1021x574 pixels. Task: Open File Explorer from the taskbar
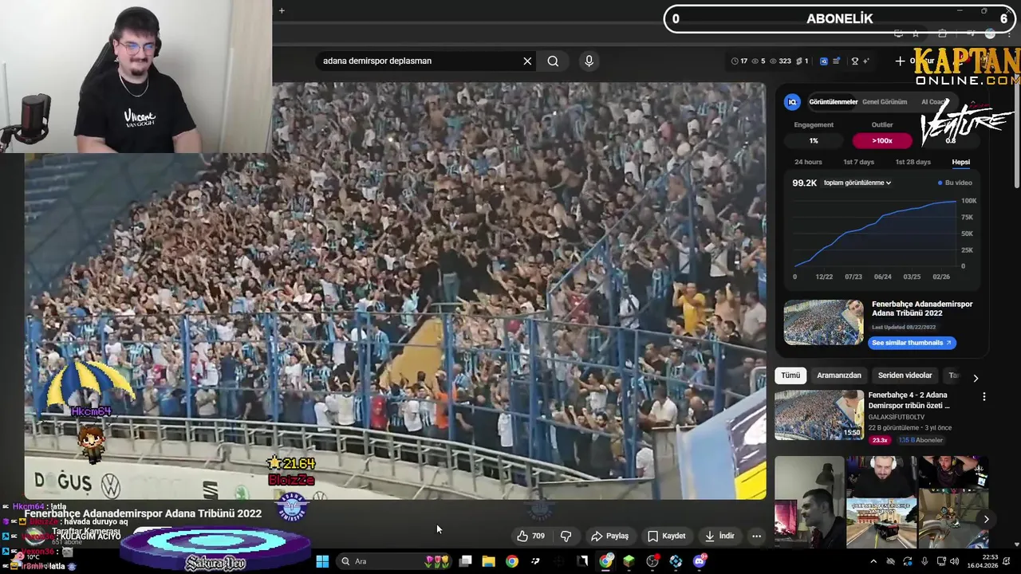point(488,561)
